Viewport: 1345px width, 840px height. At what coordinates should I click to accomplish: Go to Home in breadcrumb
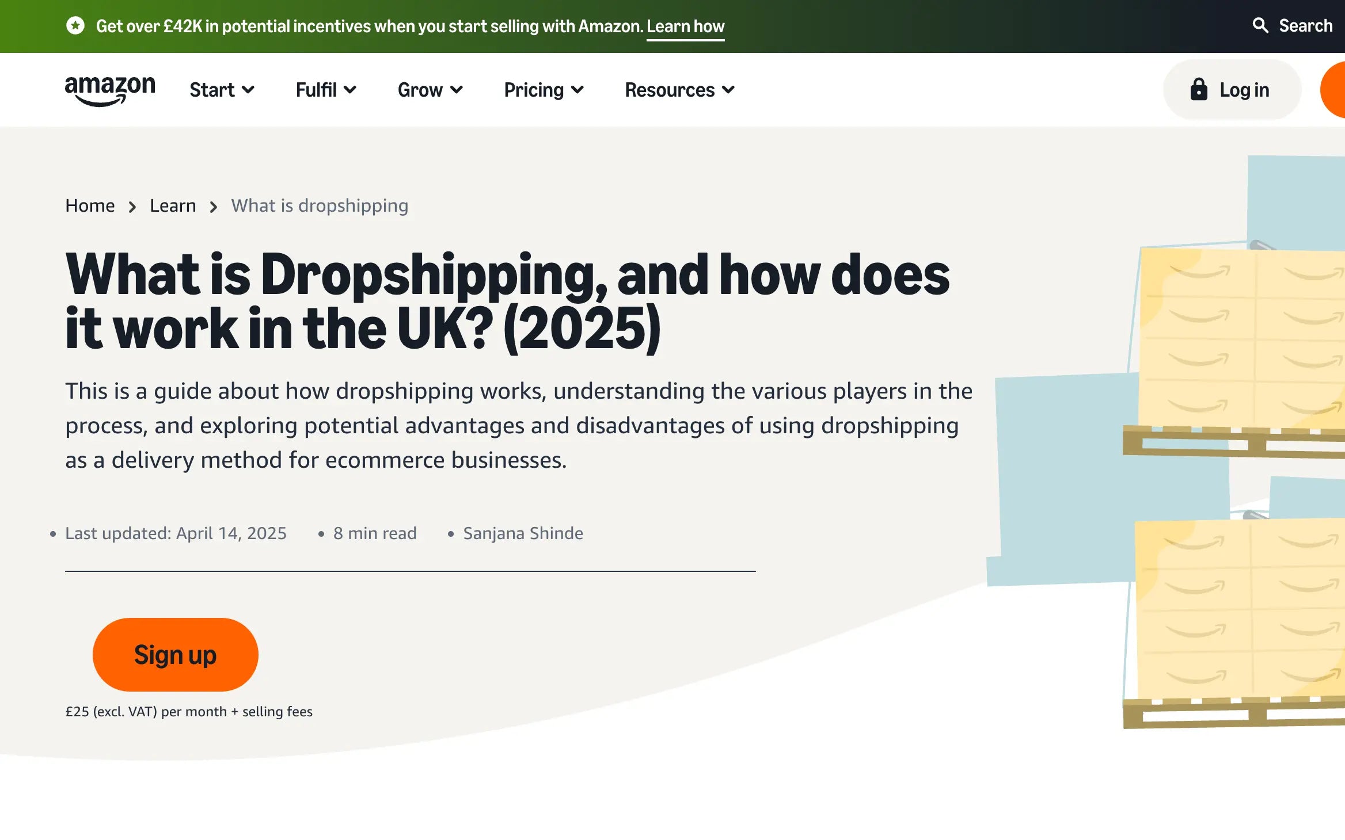point(90,205)
